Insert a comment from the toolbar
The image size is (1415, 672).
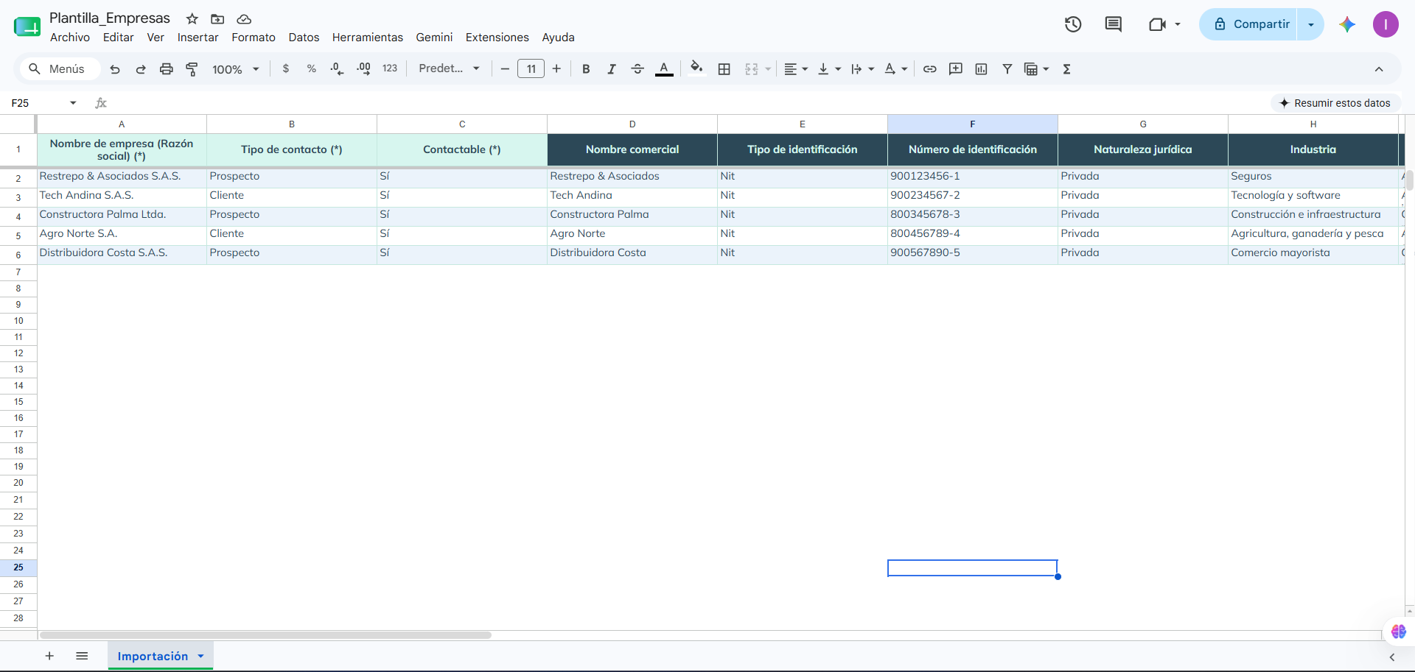(x=956, y=69)
